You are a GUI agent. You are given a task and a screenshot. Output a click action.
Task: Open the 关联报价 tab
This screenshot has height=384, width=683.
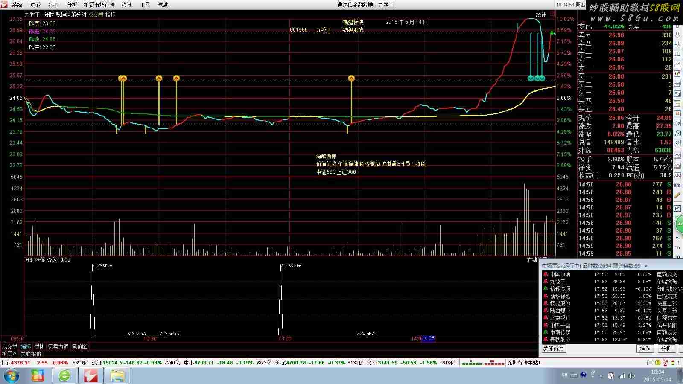point(31,354)
